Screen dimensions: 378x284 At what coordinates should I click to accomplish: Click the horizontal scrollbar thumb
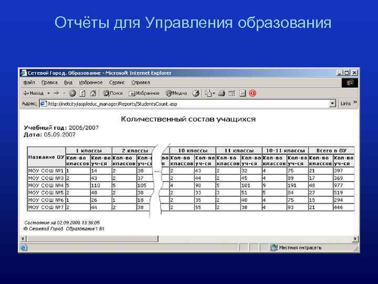[92, 239]
